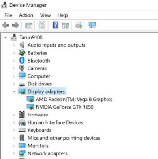The image size is (158, 159).
Task: Expand the Disk drives chevron
Action: 14,84
